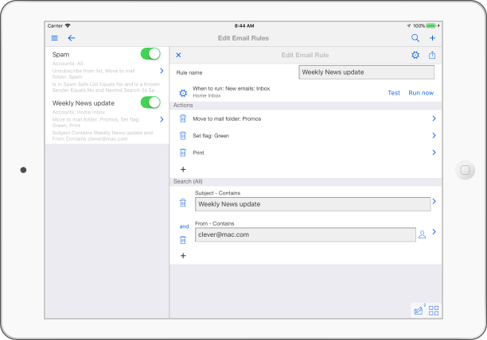Tap the iPad home button
This screenshot has width=487, height=340.
point(465,170)
